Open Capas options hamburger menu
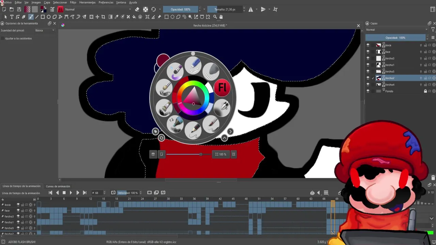Image resolution: width=436 pixels, height=245 pixels. point(433,37)
